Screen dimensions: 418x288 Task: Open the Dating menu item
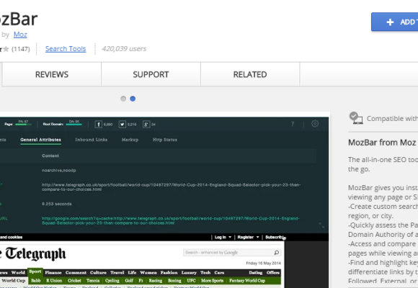[256, 273]
